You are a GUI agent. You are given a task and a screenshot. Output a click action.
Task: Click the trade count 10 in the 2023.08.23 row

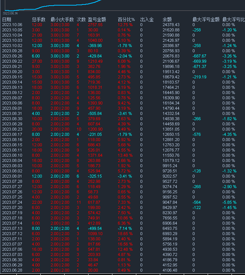pyautogui.click(x=79, y=129)
